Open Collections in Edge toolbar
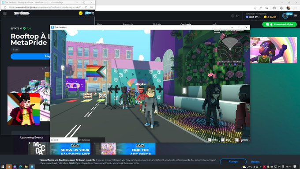 [281, 8]
